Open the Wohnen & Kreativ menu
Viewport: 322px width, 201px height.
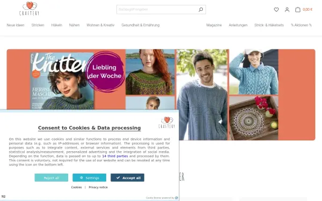100,25
